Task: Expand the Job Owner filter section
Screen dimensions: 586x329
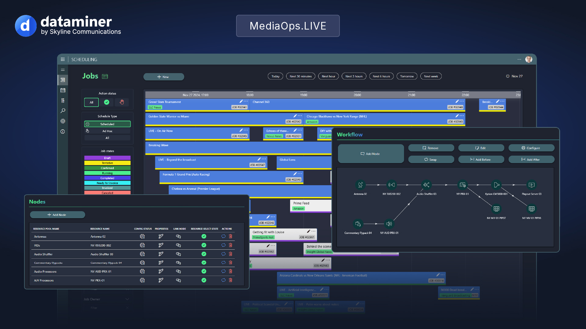Action: [127, 299]
